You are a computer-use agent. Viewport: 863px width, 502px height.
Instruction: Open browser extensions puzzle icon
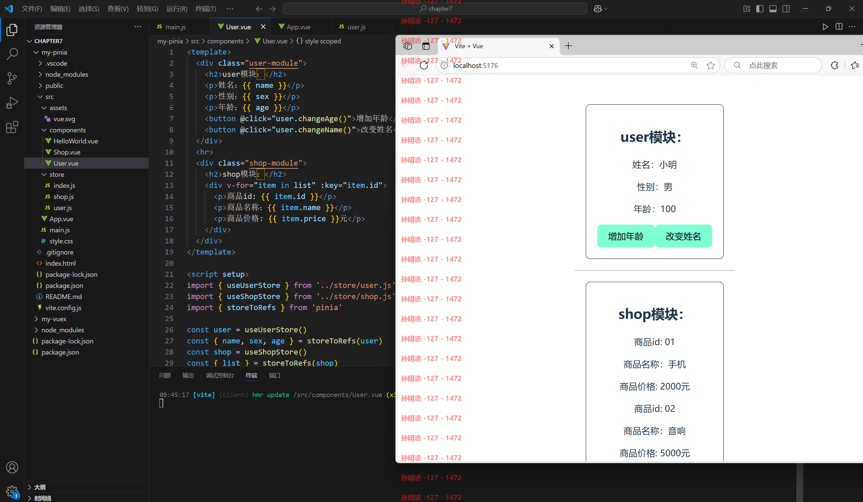834,65
